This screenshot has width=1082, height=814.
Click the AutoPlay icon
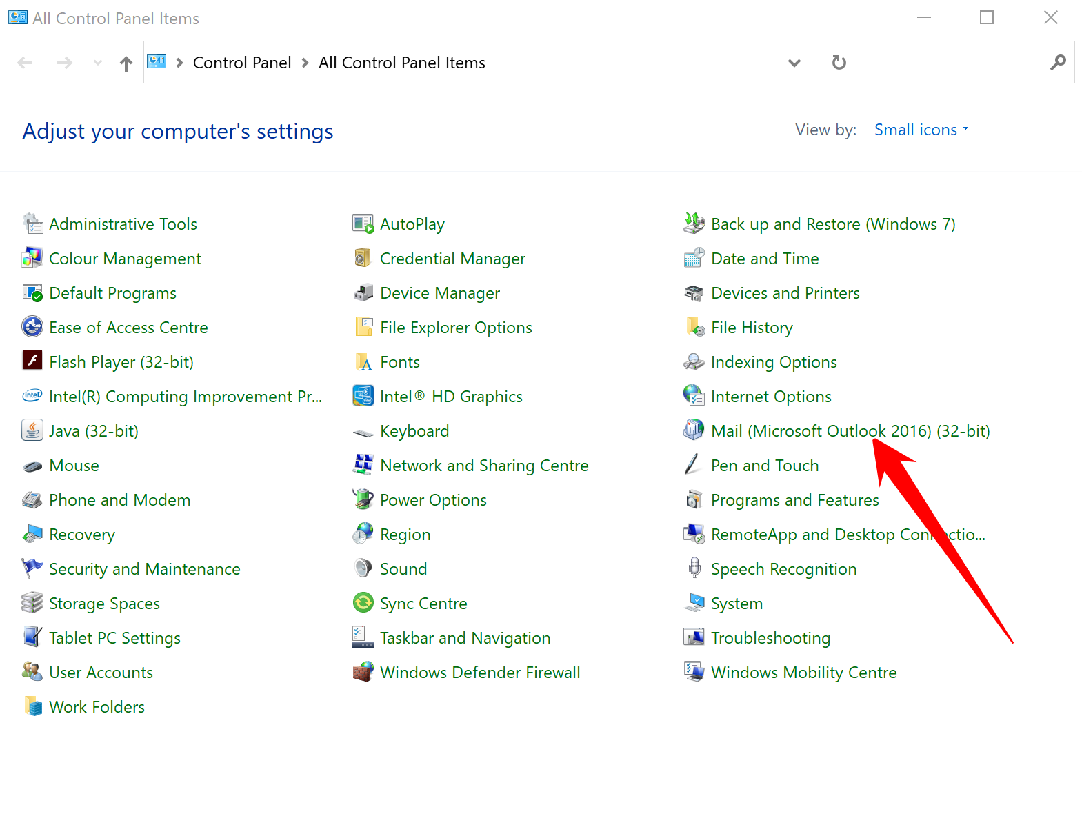pyautogui.click(x=363, y=224)
